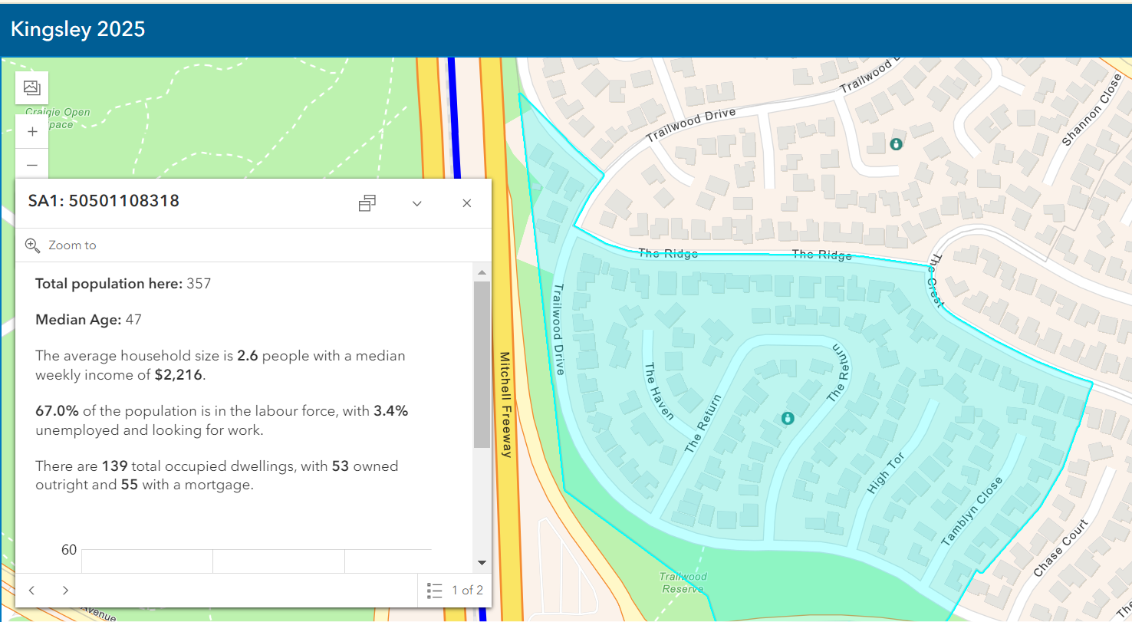Screen dimensions: 1132x622
Task: Click the map marker near Trailwood Drive north
Action: click(x=895, y=143)
